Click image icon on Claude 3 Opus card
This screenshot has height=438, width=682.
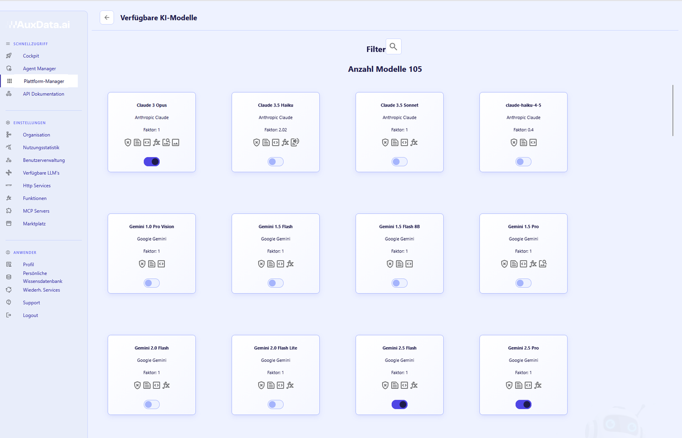coord(176,142)
